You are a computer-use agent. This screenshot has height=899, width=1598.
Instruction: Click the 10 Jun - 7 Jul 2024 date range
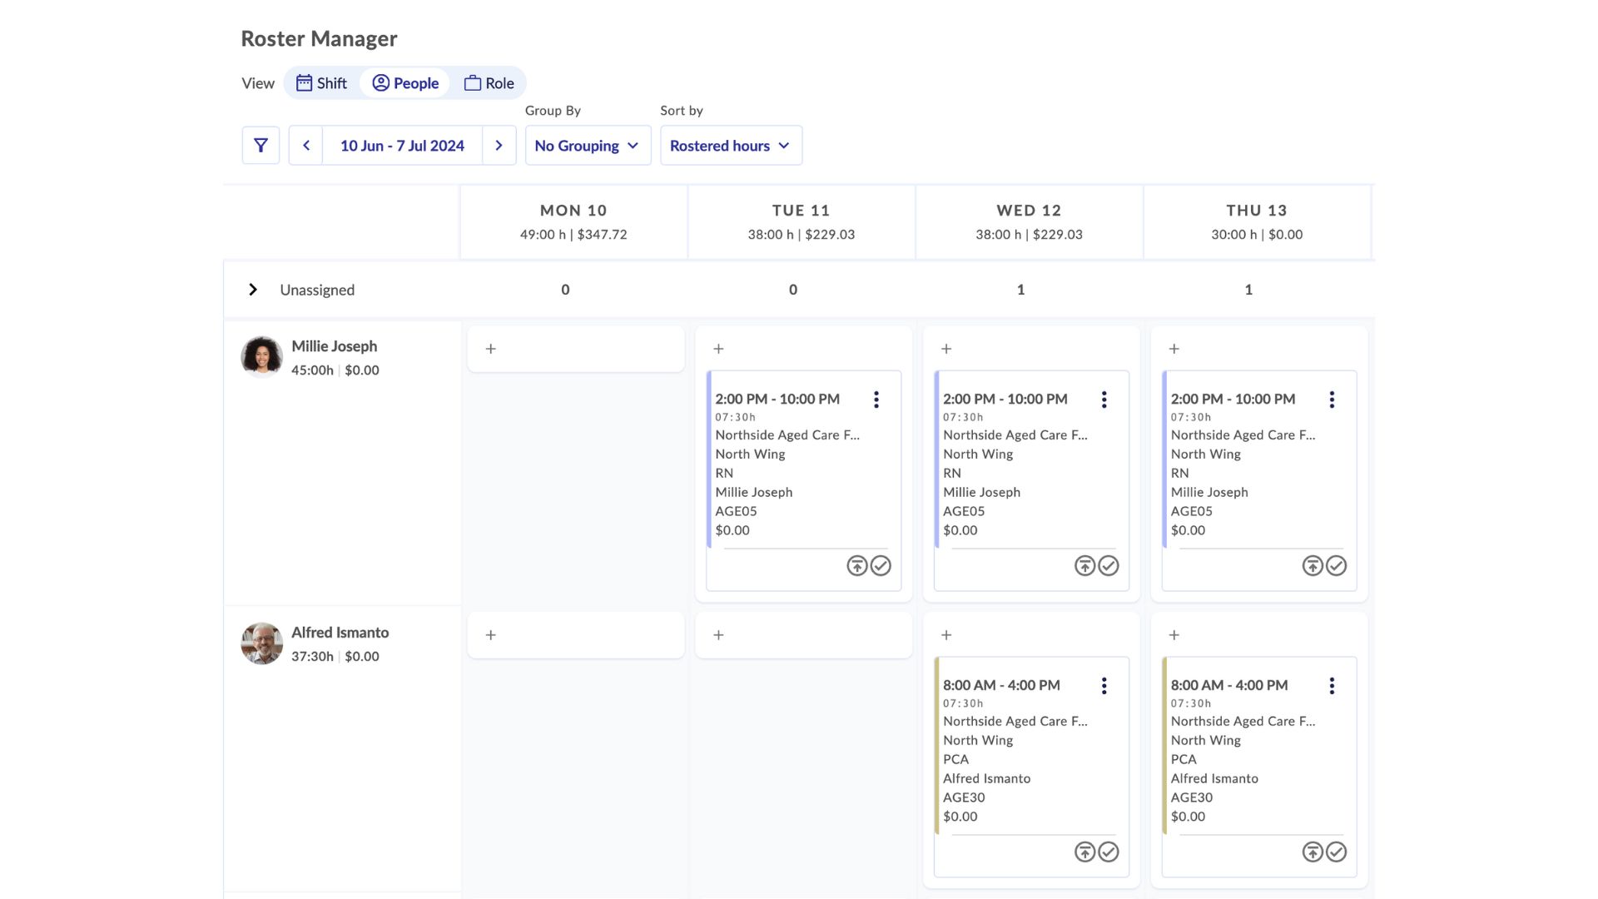click(x=402, y=145)
